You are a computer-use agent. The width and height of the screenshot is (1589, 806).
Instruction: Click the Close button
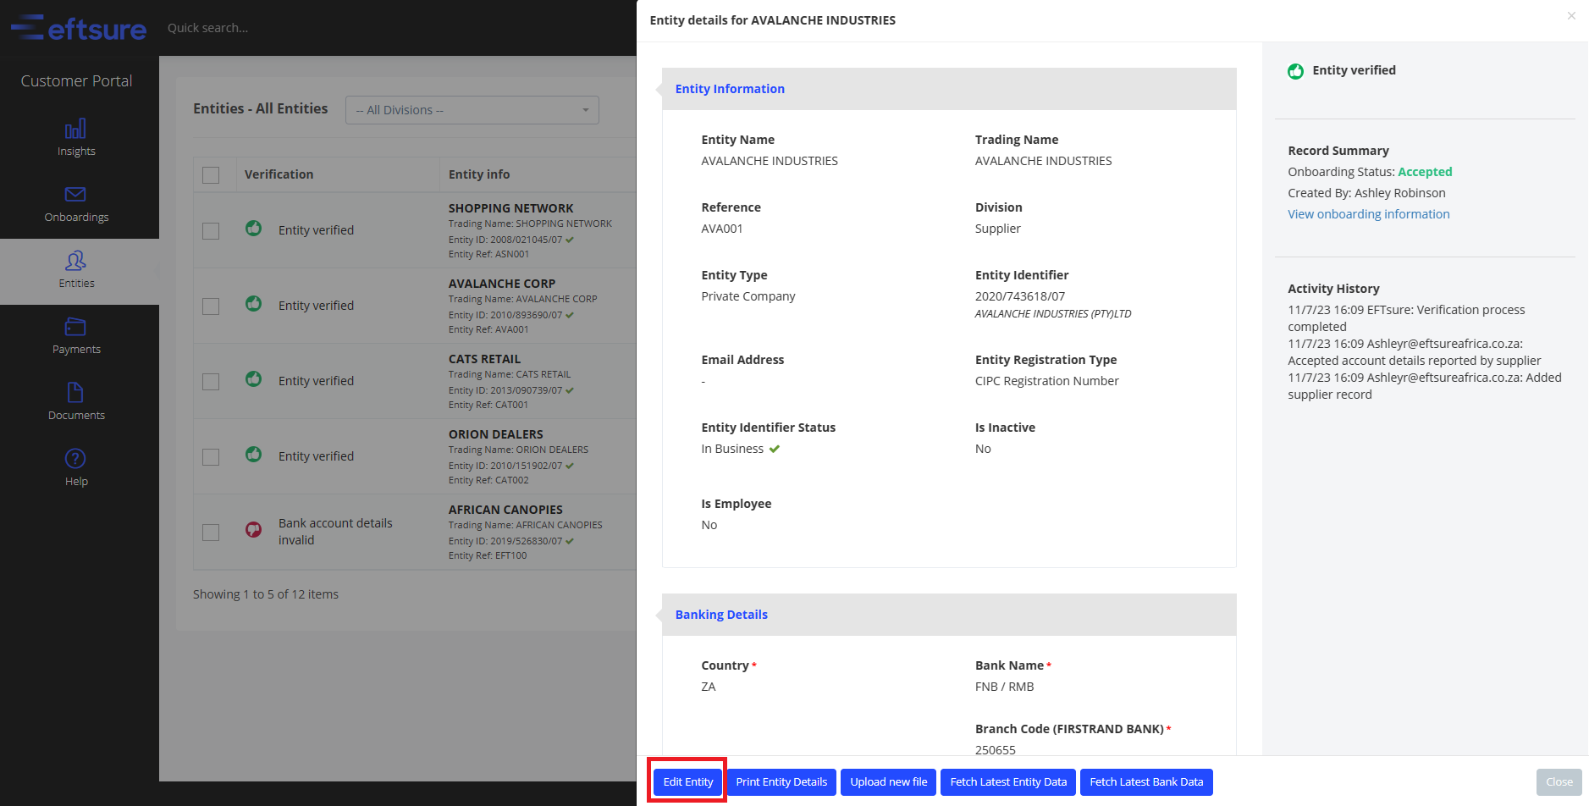[x=1559, y=781]
